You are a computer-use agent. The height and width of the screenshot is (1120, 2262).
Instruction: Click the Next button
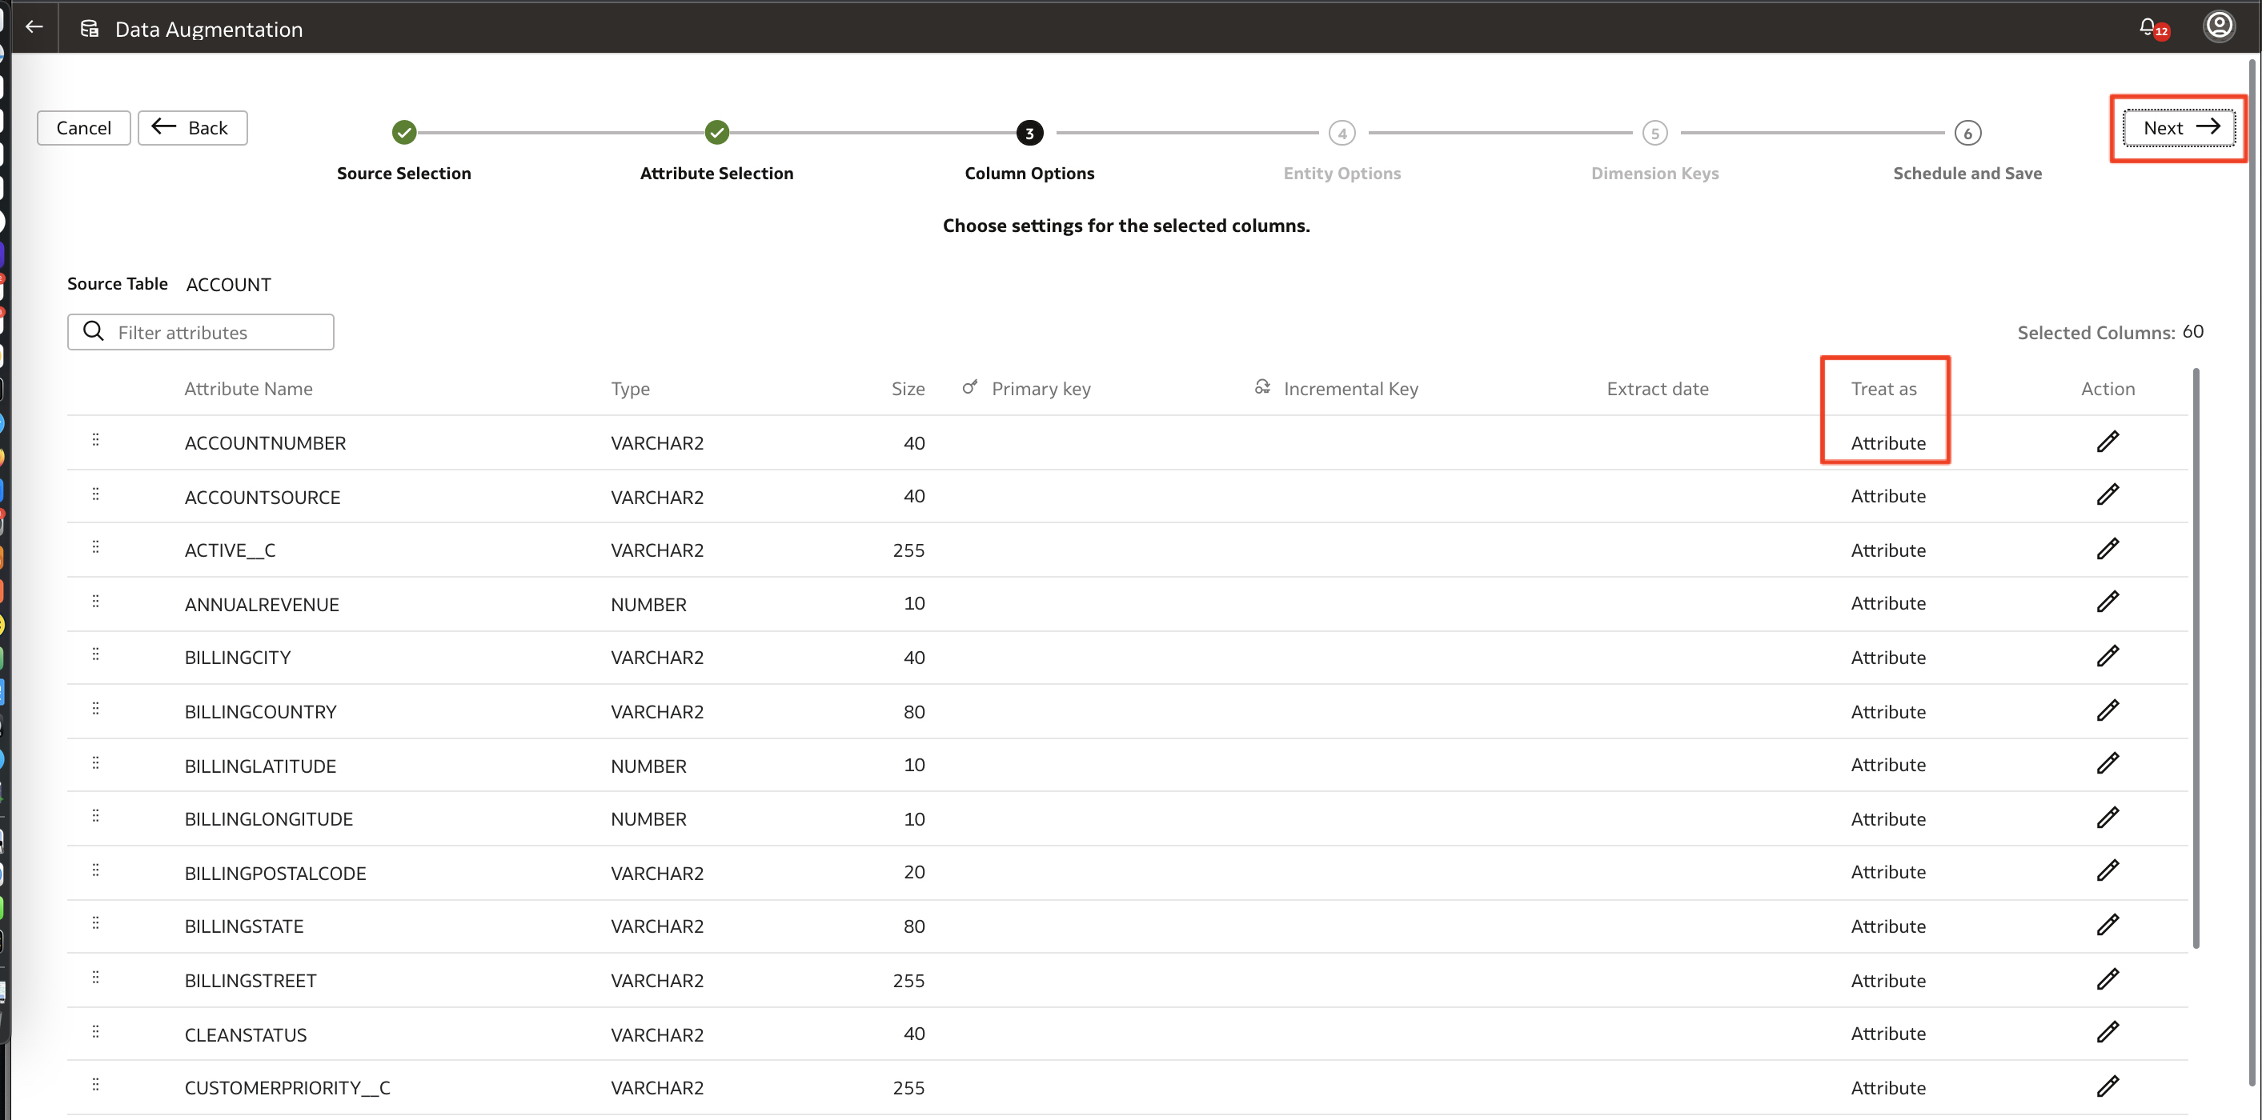click(x=2178, y=127)
